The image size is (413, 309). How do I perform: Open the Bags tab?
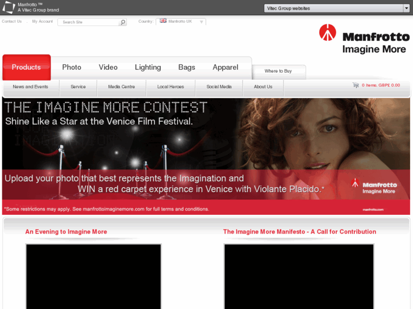pyautogui.click(x=187, y=67)
